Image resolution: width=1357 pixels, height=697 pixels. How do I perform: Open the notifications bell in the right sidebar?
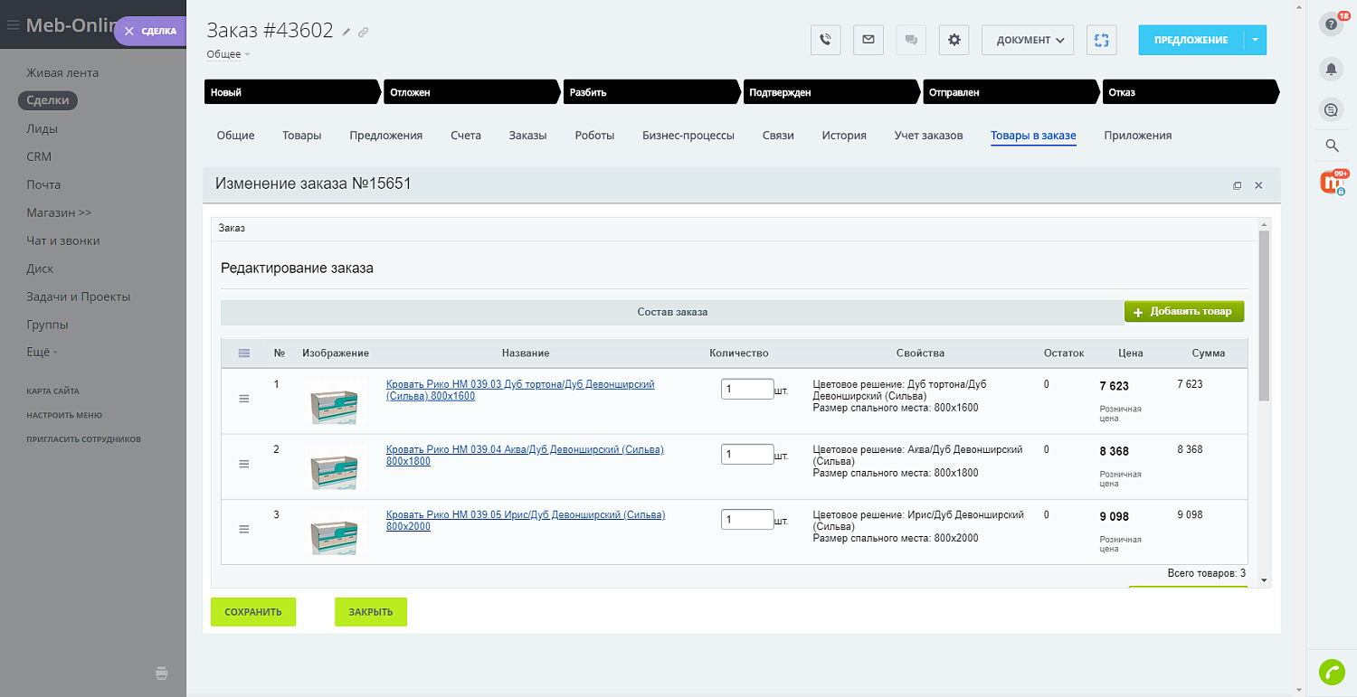tap(1331, 70)
